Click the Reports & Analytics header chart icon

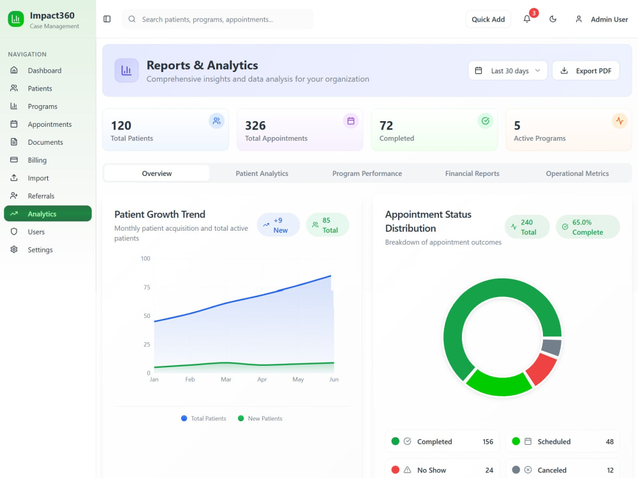pyautogui.click(x=126, y=70)
